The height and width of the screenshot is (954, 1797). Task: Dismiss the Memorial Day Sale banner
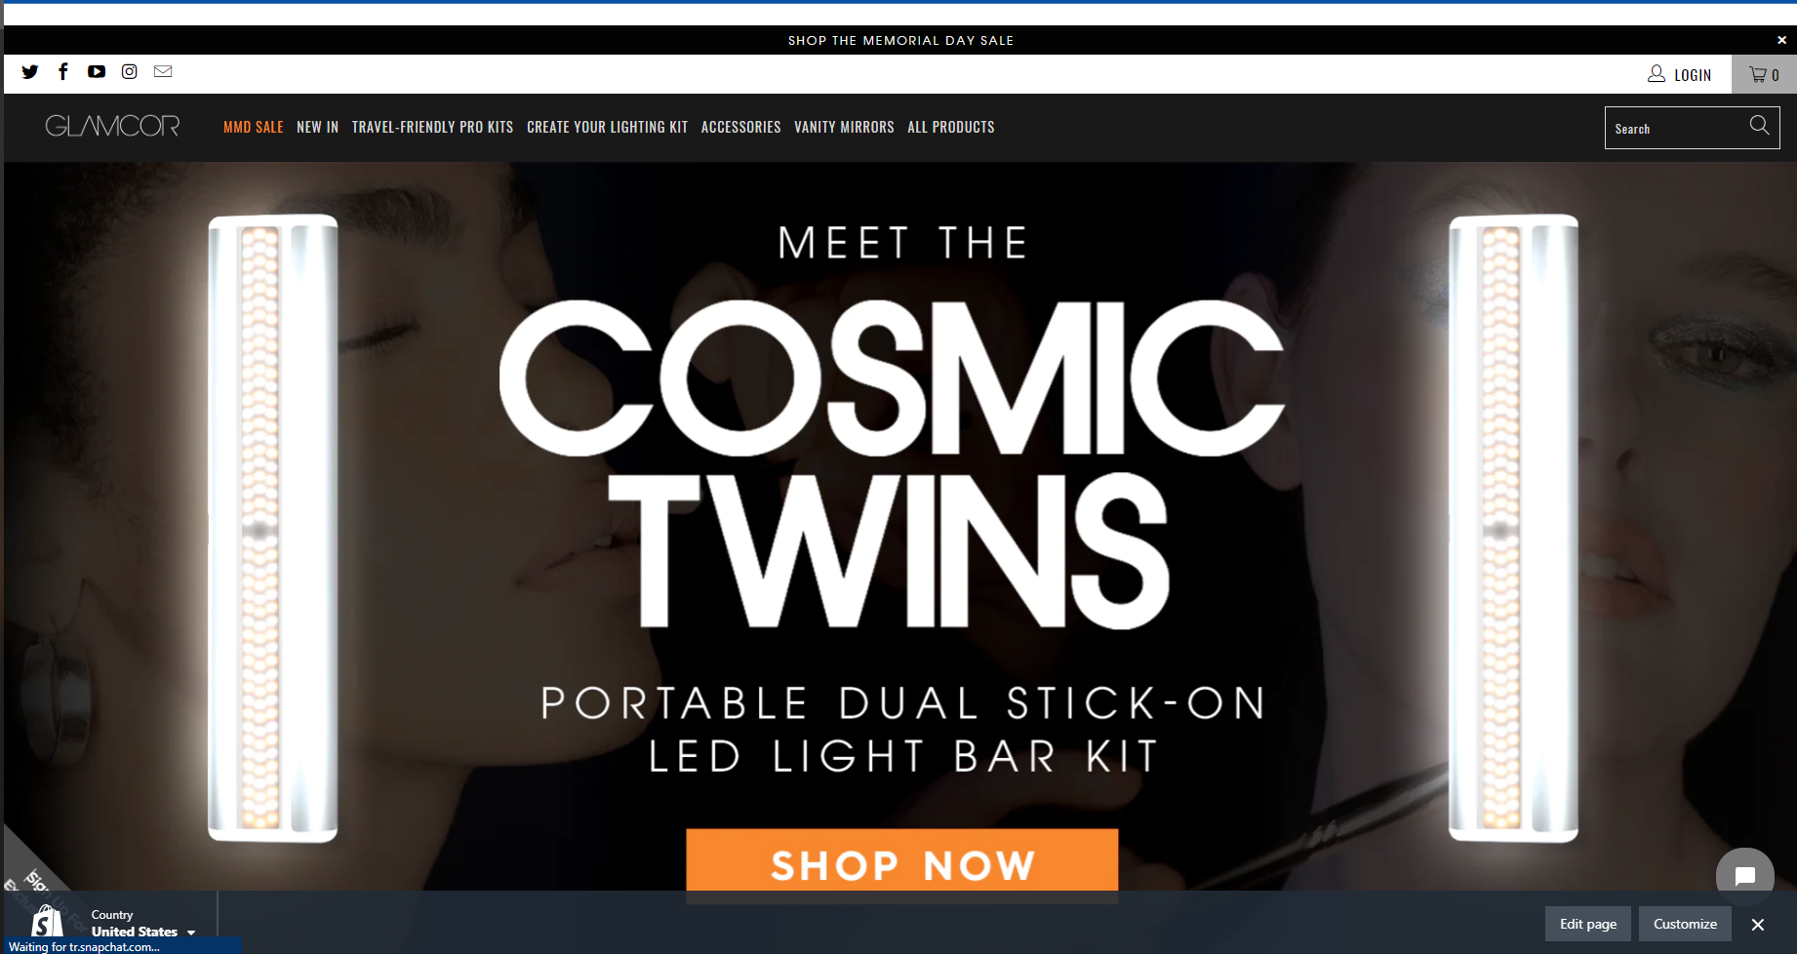coord(1781,40)
